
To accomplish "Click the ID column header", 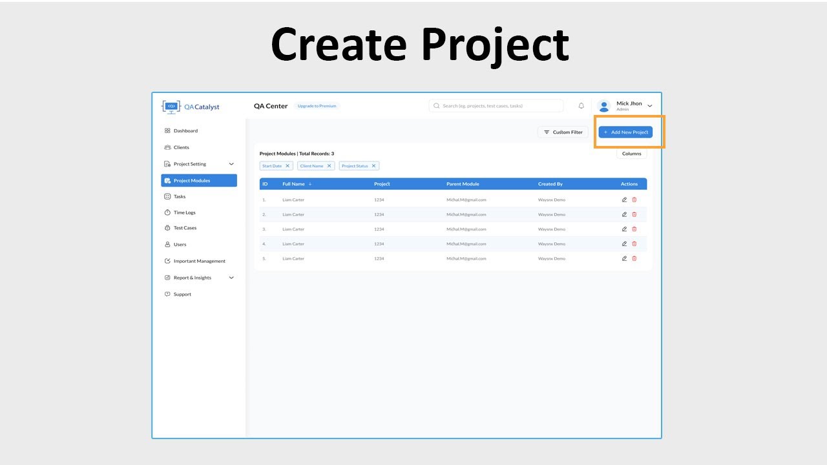I will tap(265, 184).
